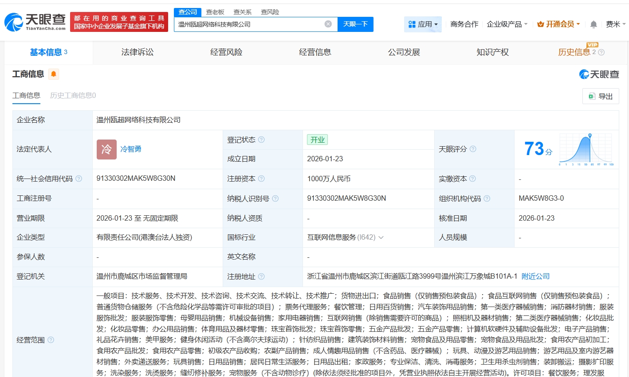Expand the 互联网信息服务 (I642) industry dropdown
The height and width of the screenshot is (377, 629).
point(381,237)
